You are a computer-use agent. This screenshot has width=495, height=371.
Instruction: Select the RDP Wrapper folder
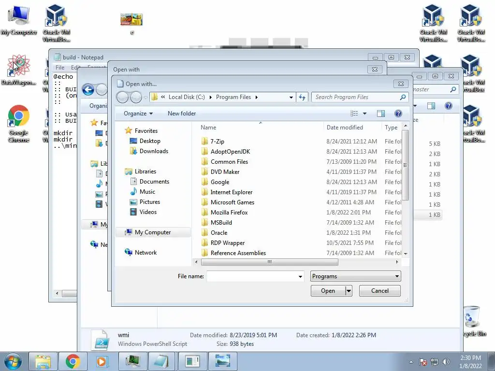tap(228, 243)
